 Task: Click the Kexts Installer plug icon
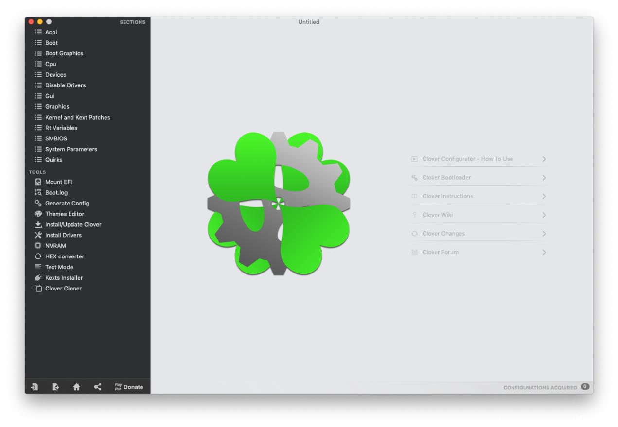coord(38,278)
